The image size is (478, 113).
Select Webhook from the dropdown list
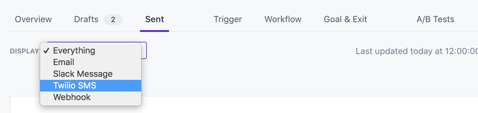coord(91,97)
